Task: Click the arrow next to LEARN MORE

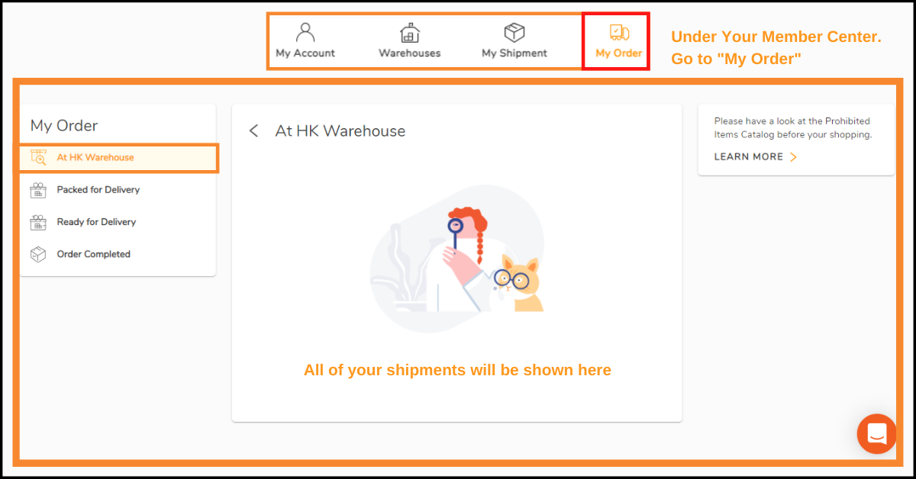Action: coord(793,157)
